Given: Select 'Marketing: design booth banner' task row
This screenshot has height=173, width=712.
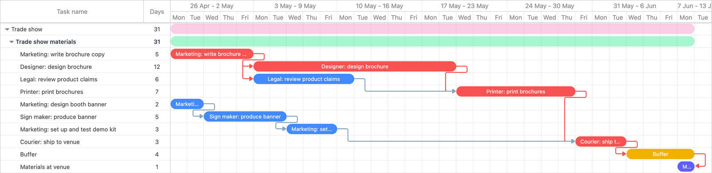Looking at the screenshot, I should click(85, 104).
